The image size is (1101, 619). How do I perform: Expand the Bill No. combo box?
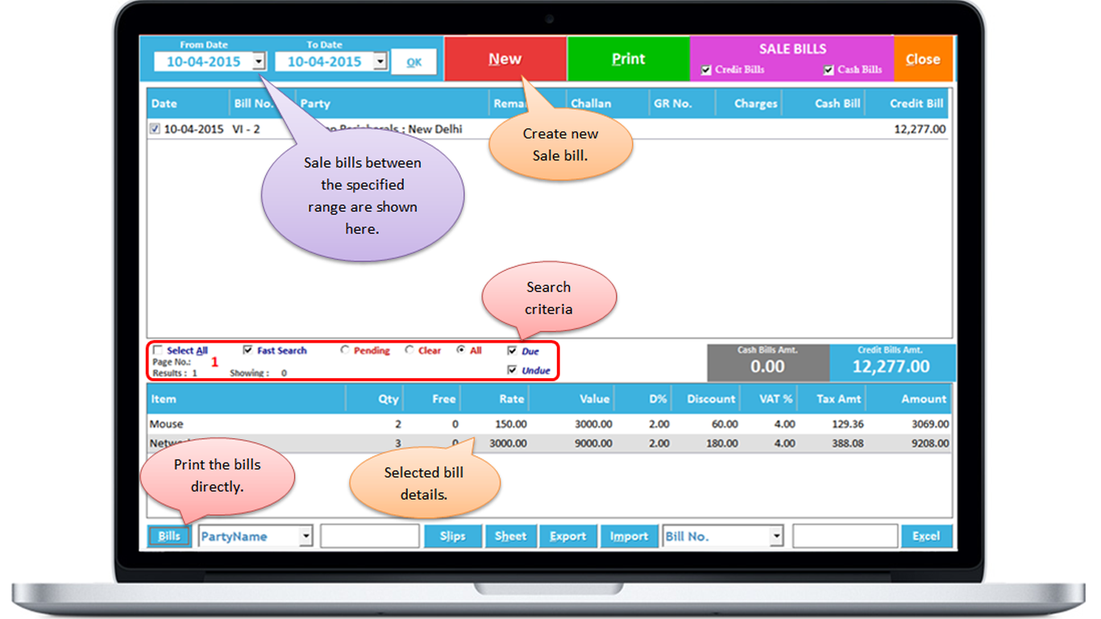click(x=776, y=536)
